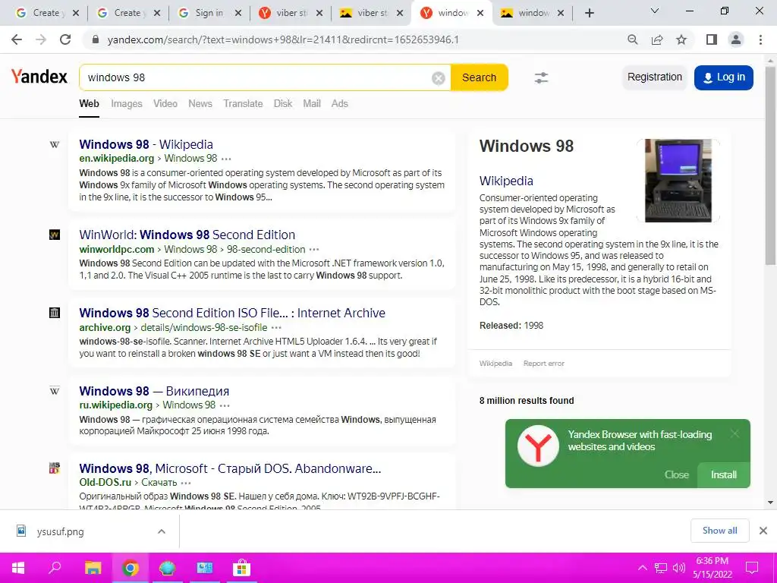Open a new tab with the plus icon

(589, 14)
